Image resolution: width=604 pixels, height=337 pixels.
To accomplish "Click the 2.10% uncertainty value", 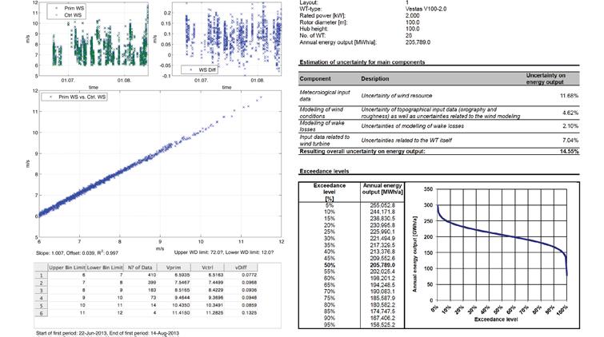I will (x=570, y=126).
